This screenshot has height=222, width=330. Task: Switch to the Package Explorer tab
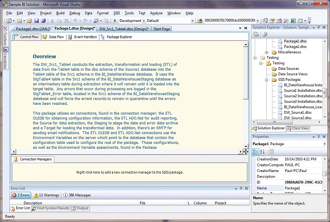tap(116, 37)
